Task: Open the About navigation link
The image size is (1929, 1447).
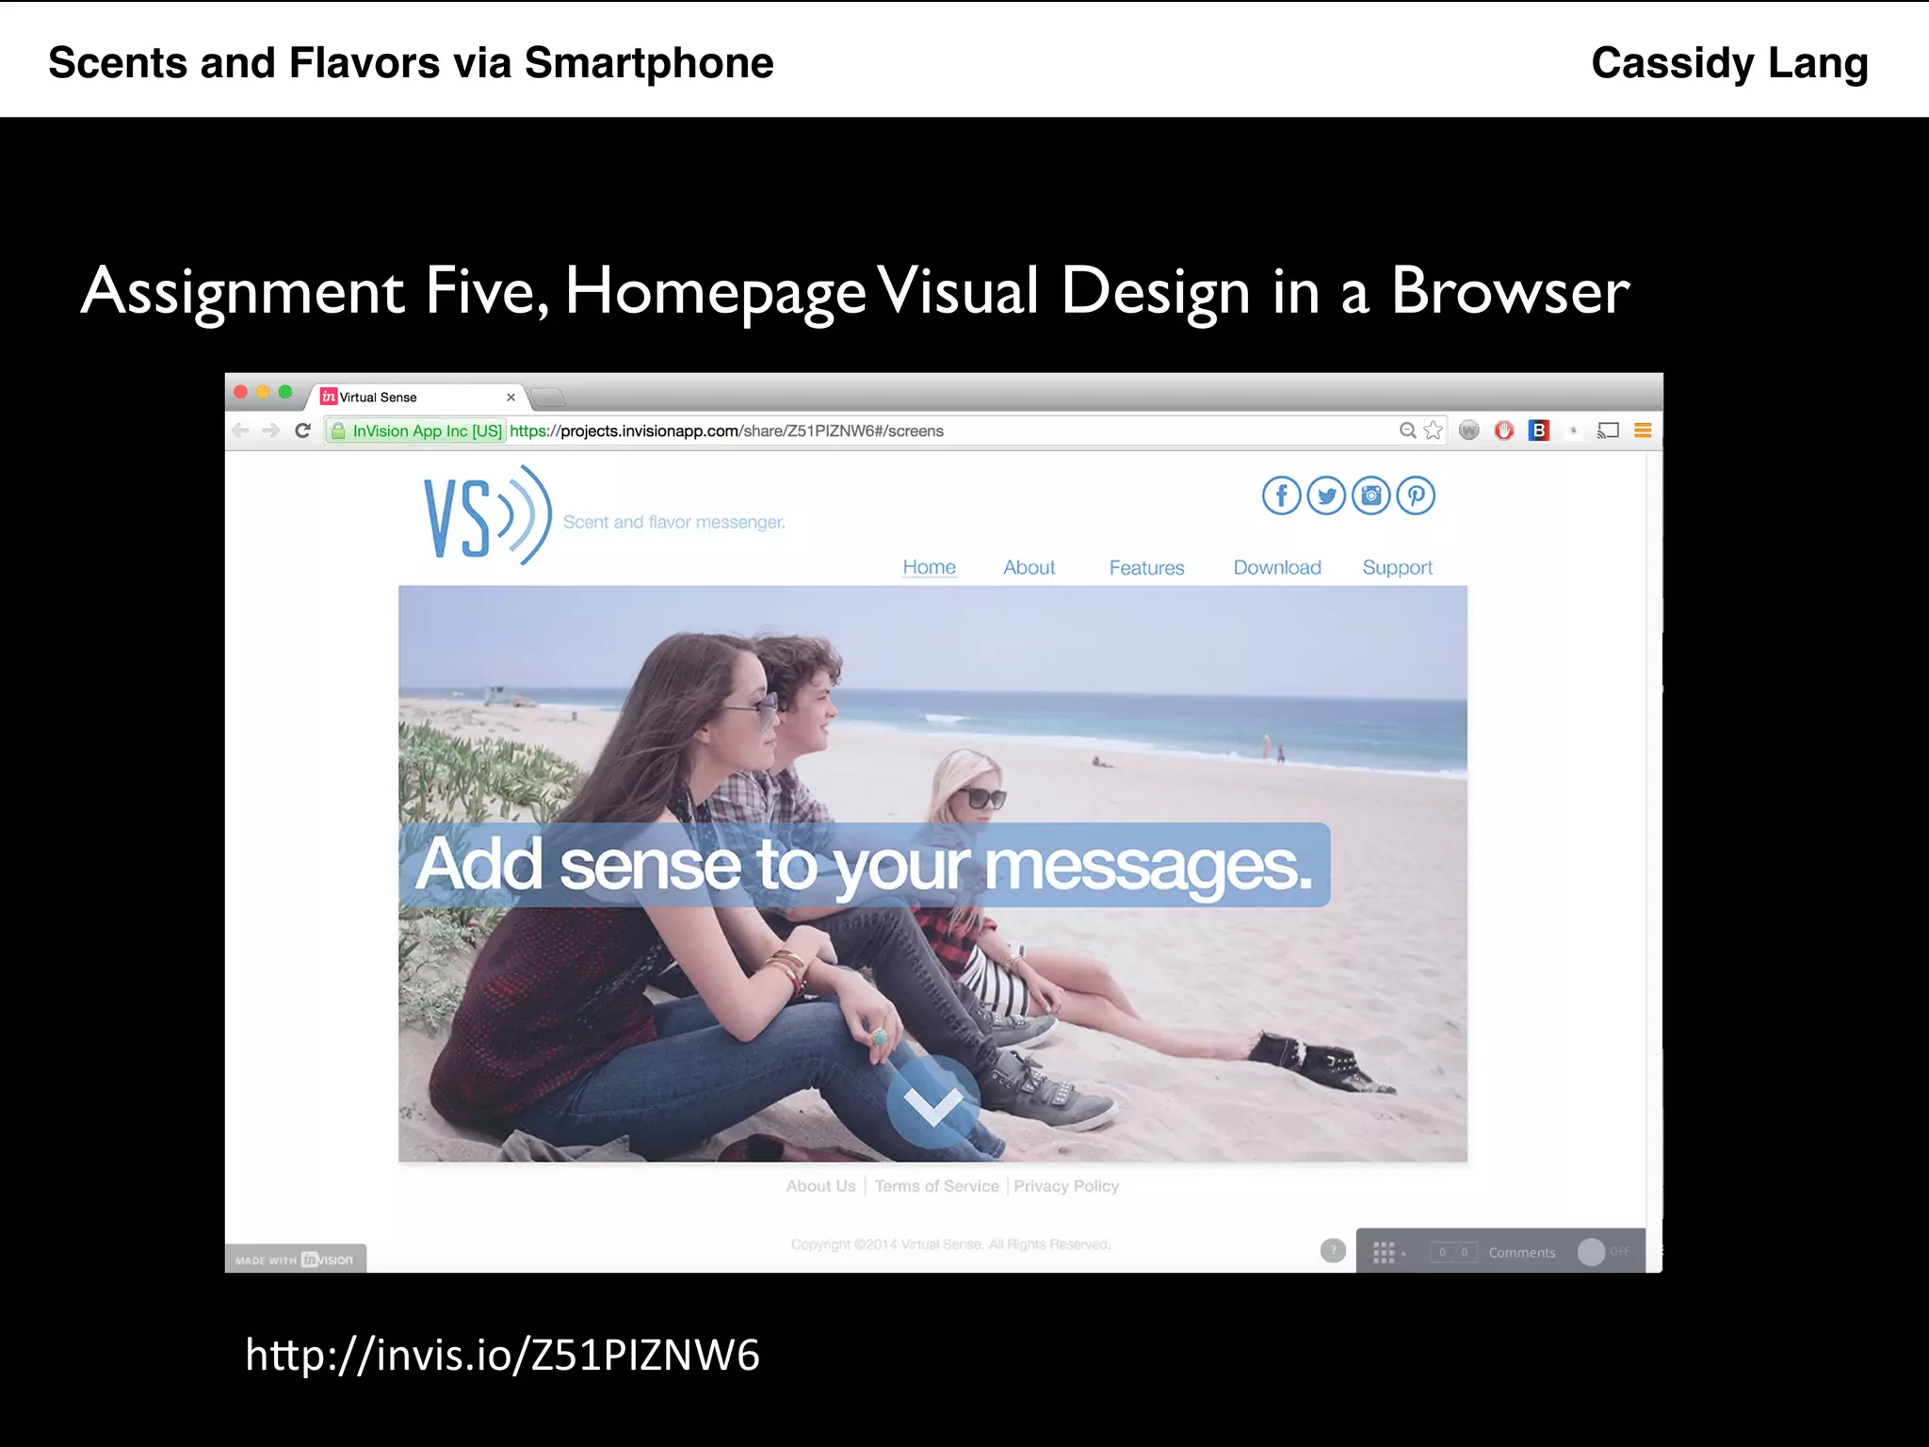Action: pyautogui.click(x=1029, y=567)
